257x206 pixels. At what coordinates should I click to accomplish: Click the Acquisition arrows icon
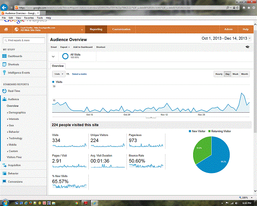click(4, 165)
